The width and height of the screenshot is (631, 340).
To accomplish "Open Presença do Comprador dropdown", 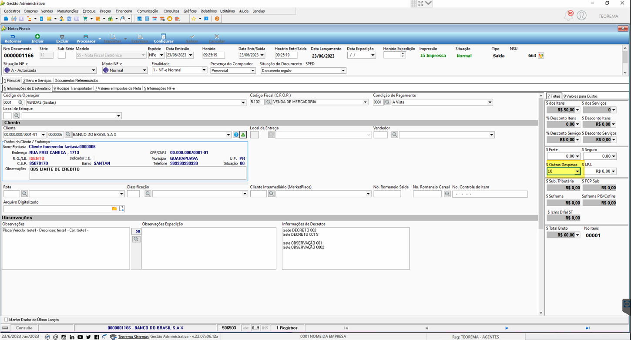I will coord(253,71).
